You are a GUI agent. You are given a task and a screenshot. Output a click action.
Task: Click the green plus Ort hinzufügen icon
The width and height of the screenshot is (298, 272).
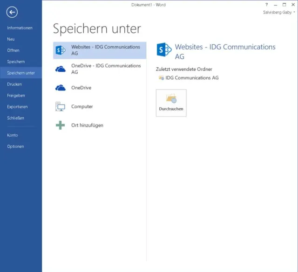pyautogui.click(x=60, y=125)
